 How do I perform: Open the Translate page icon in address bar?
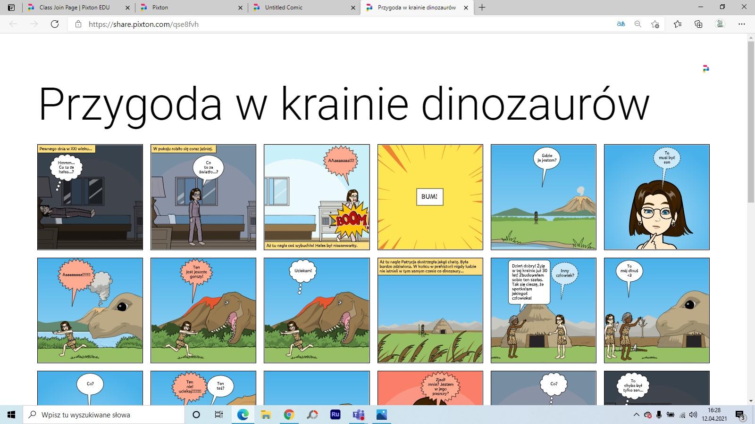pyautogui.click(x=621, y=24)
